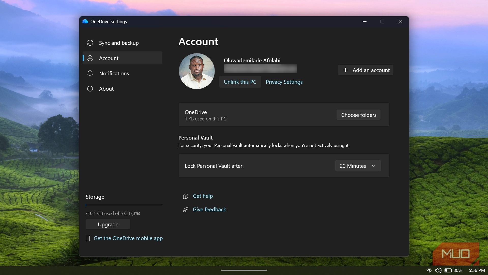Click the Upgrade storage button
Image resolution: width=488 pixels, height=275 pixels.
[x=108, y=224]
